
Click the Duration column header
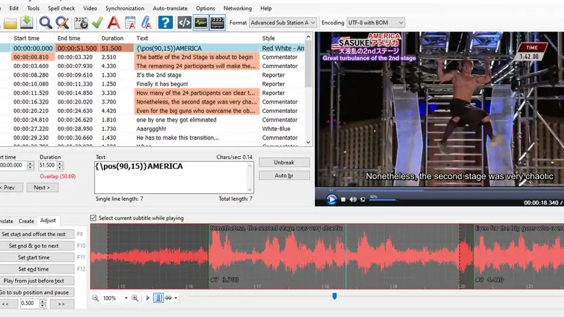coord(116,38)
